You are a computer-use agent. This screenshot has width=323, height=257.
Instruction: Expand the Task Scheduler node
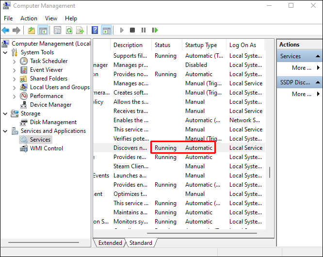point(14,62)
